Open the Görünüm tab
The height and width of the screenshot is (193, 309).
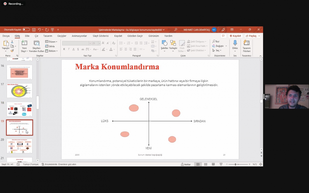pos(154,36)
